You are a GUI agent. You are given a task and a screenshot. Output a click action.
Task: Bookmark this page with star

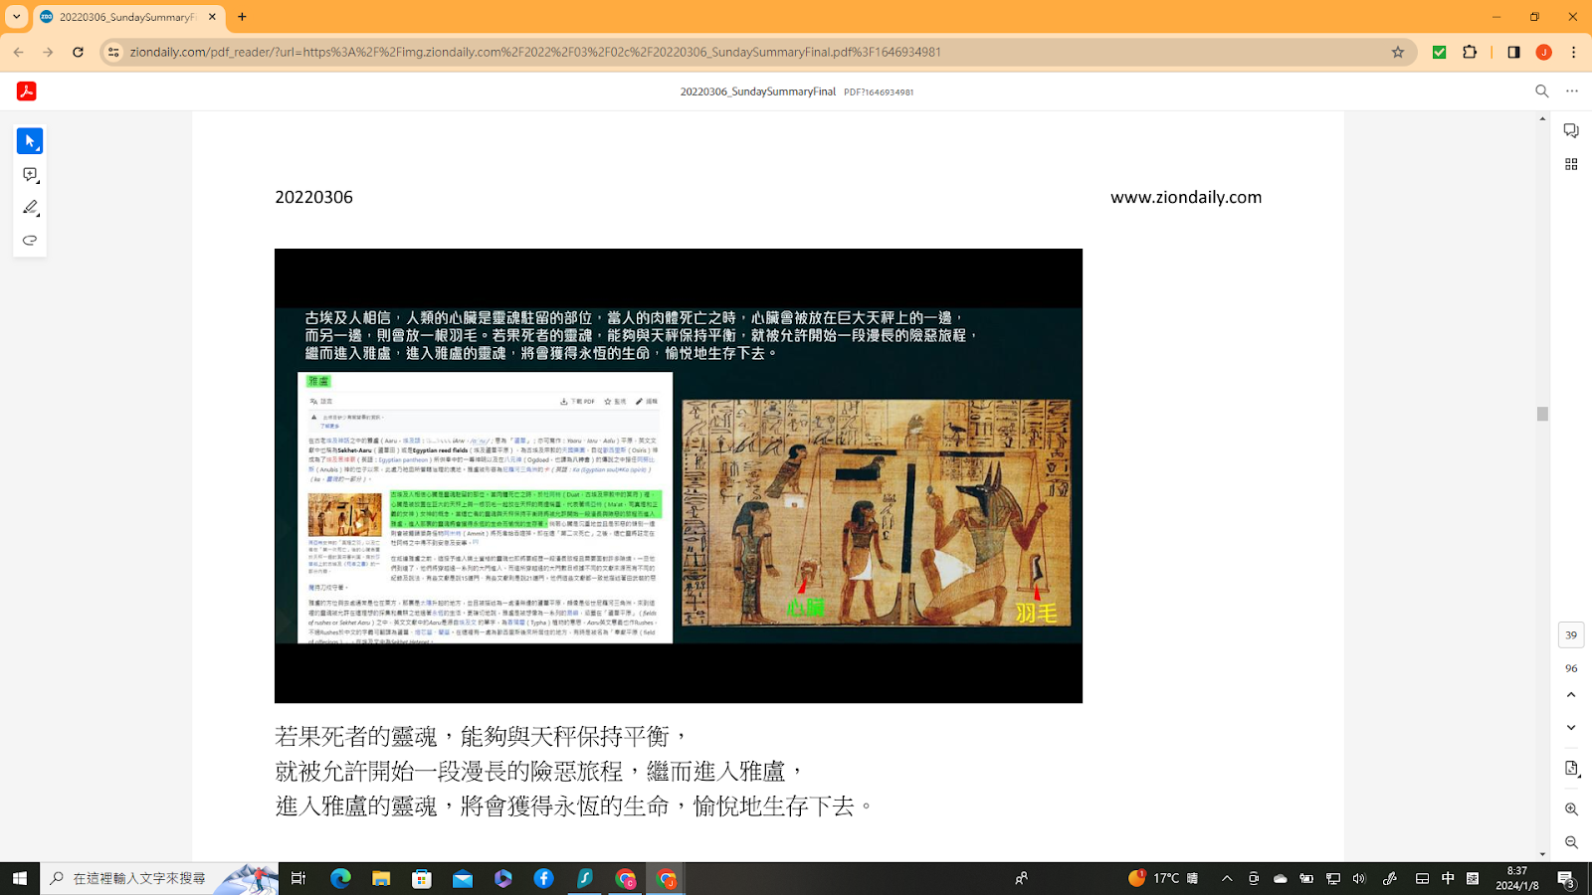[x=1398, y=52]
